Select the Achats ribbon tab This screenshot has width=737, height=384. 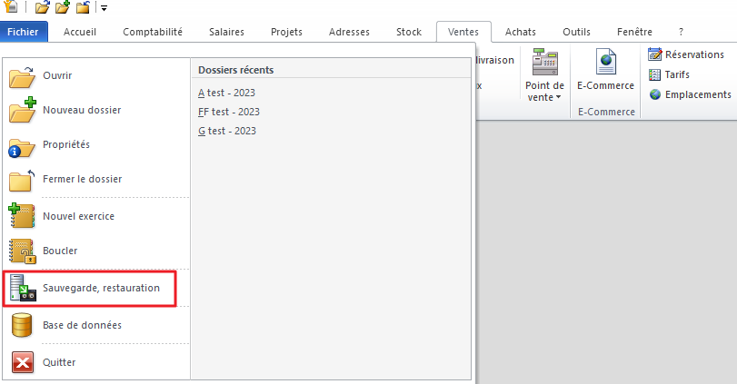(x=521, y=32)
